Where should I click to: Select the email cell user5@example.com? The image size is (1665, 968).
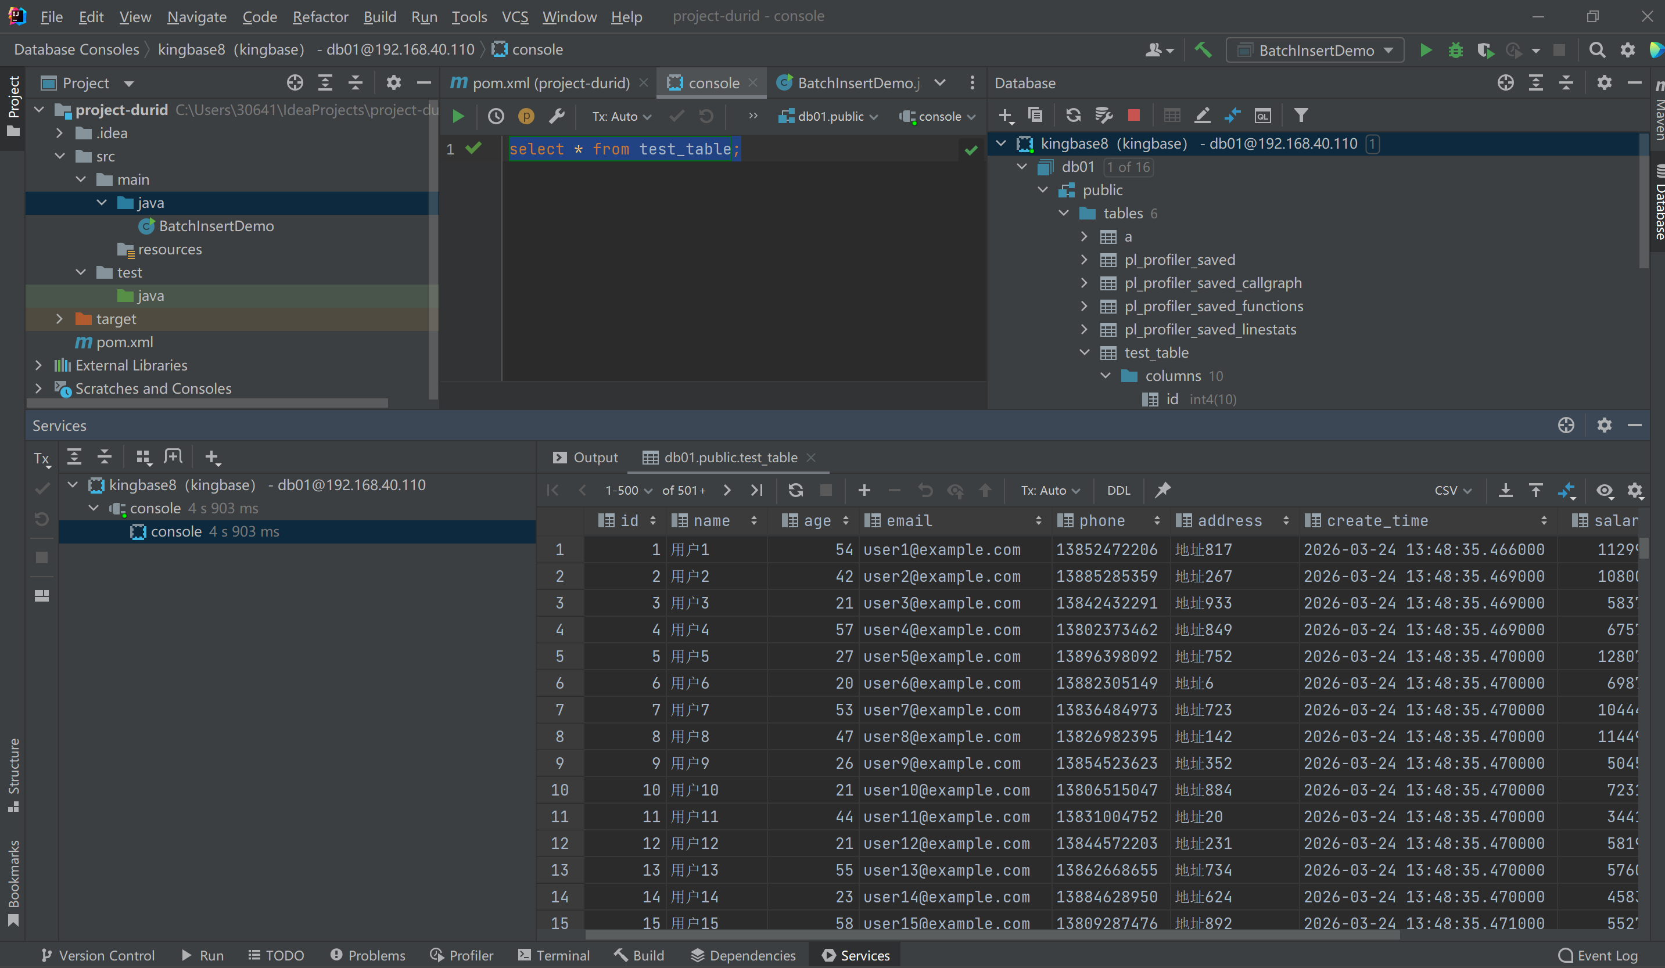coord(942,656)
